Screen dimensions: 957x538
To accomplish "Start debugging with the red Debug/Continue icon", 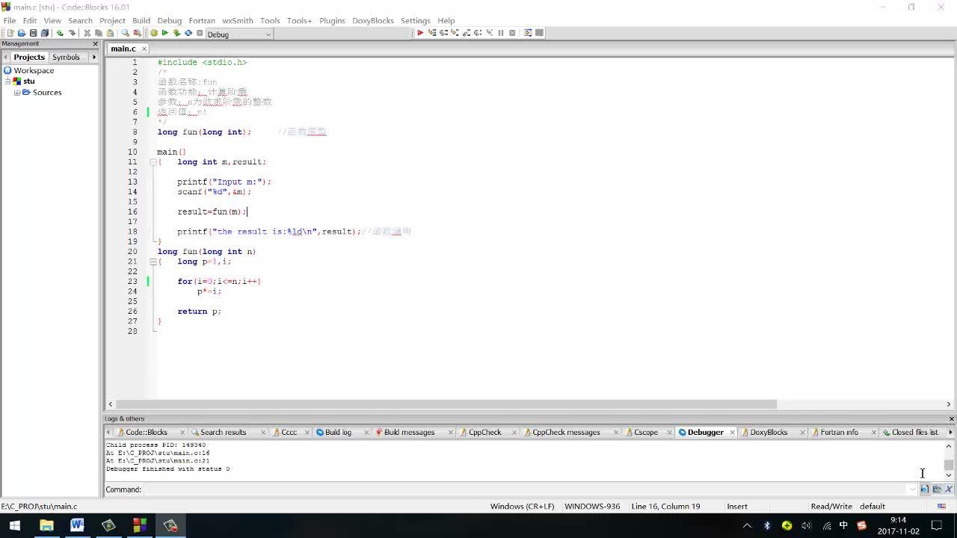I will 420,33.
